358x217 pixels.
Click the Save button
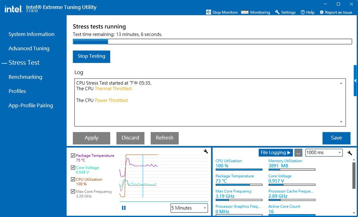[x=336, y=138]
